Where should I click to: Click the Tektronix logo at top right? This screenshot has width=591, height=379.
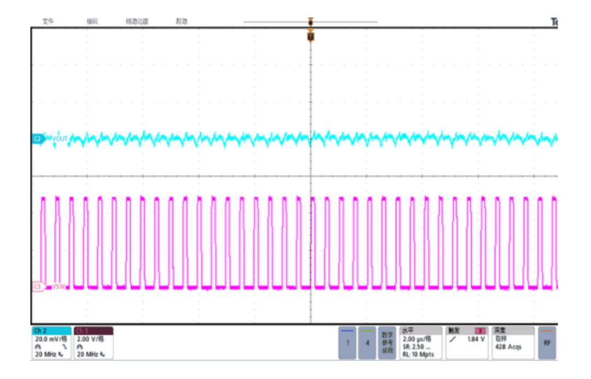tap(555, 21)
